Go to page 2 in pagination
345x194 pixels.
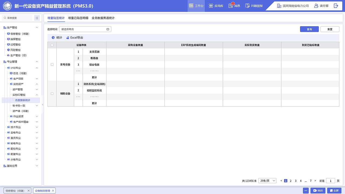pos(291,181)
